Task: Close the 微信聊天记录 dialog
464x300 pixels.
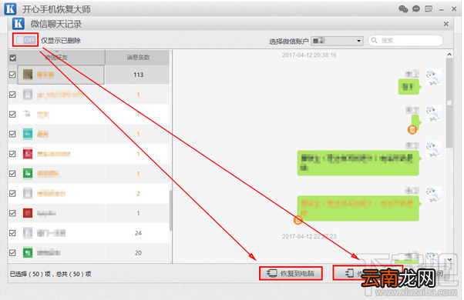Action: (446, 24)
